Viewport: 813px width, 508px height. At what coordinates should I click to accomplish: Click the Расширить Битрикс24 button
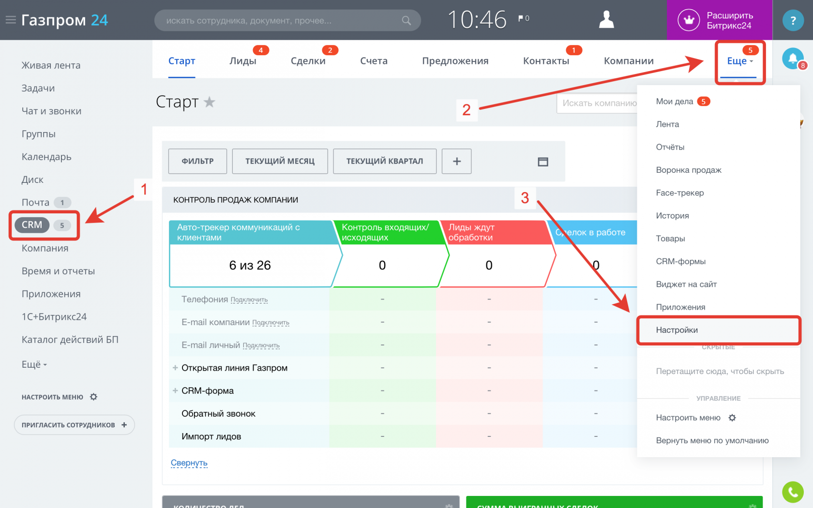point(719,20)
